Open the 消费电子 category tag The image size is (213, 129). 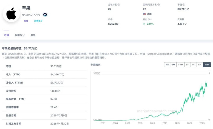(38, 21)
